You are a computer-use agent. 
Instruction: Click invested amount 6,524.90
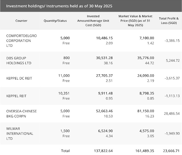point(106,131)
